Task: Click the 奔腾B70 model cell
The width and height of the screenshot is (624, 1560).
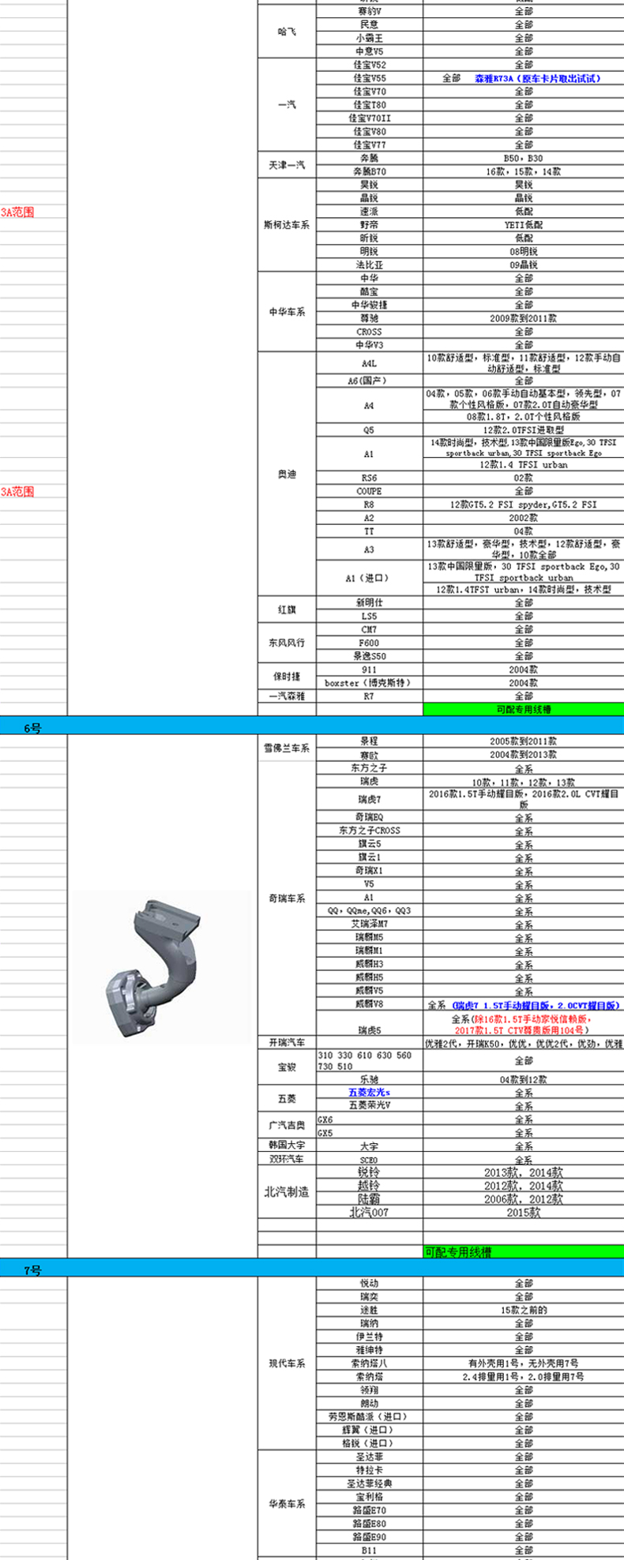Action: [x=370, y=171]
